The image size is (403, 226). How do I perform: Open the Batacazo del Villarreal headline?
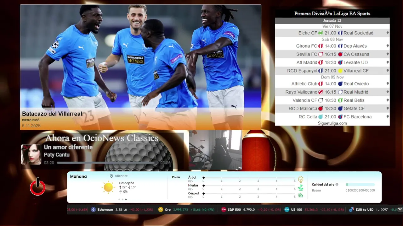(52, 114)
